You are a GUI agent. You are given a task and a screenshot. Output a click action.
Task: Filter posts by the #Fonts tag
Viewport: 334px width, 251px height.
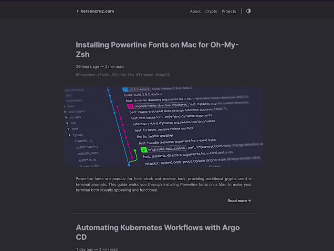coord(103,75)
